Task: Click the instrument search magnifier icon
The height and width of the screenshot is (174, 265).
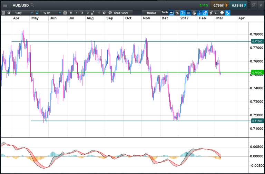Action: click(32, 6)
